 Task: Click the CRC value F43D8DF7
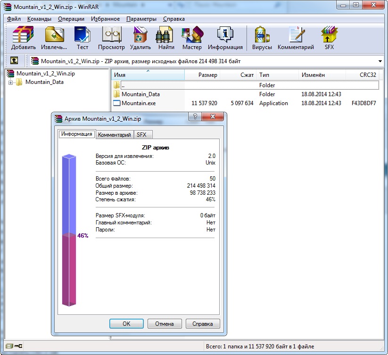point(364,103)
